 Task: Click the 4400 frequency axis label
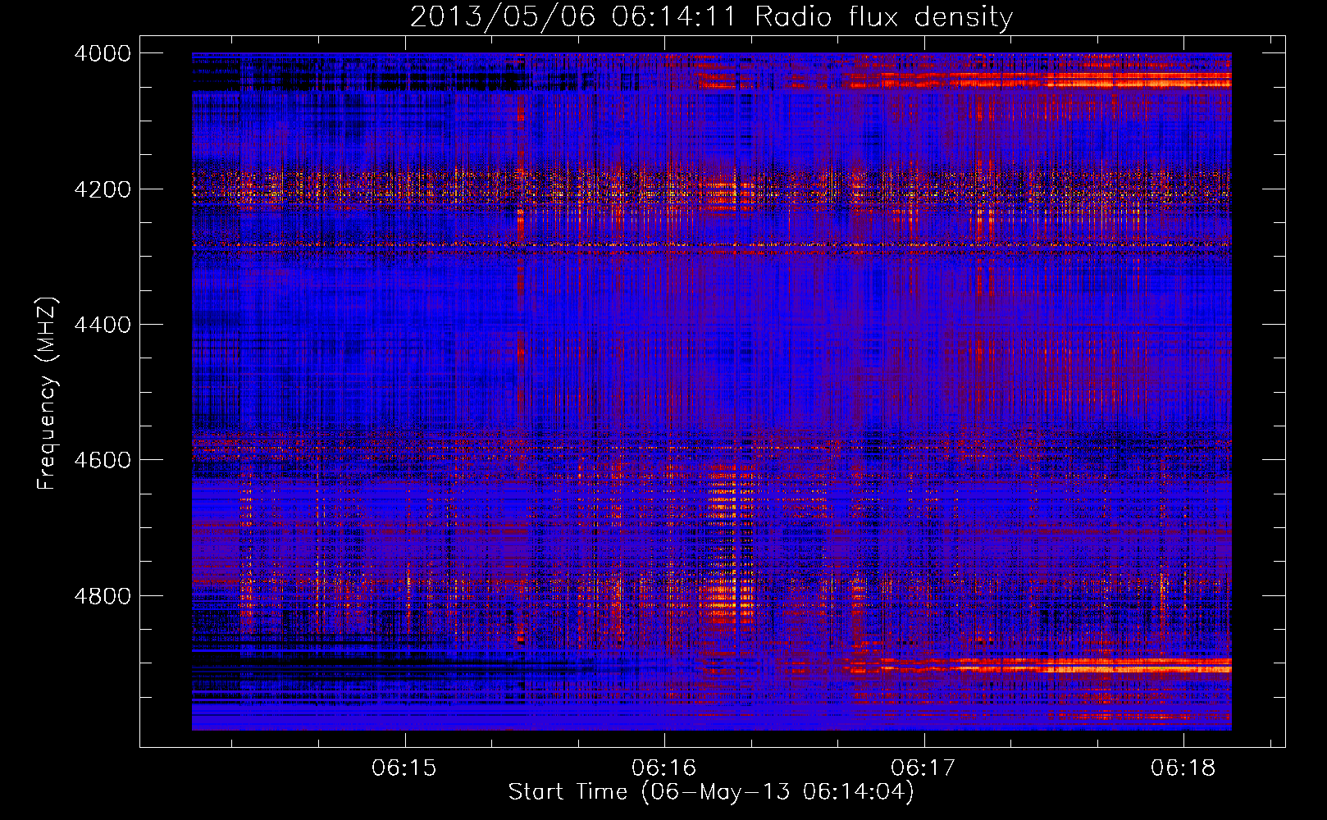tap(103, 325)
